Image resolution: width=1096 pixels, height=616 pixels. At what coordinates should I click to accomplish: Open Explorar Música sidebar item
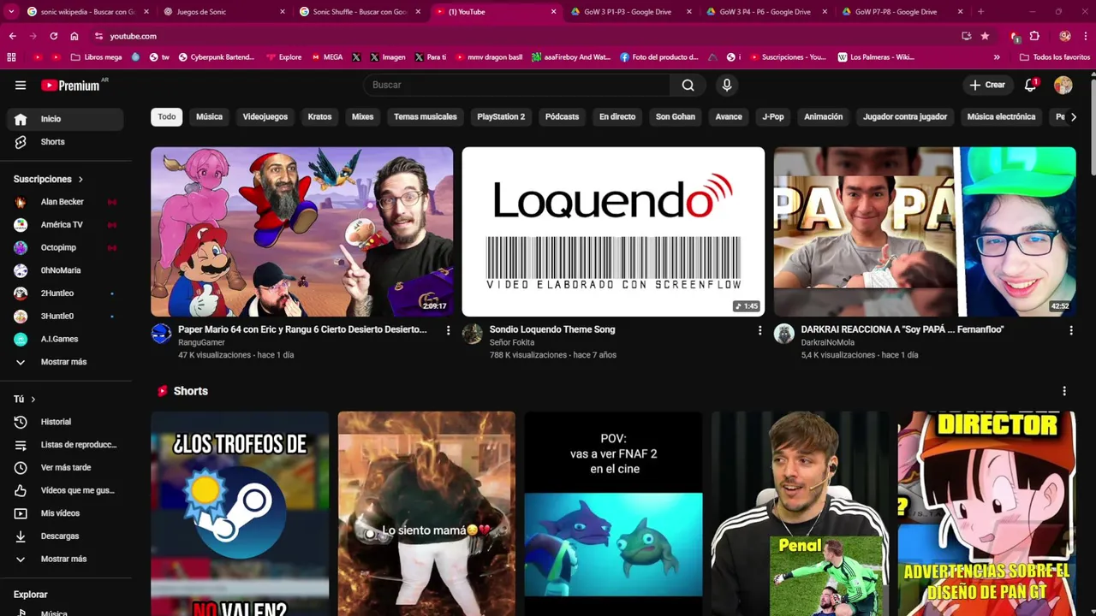(x=65, y=613)
